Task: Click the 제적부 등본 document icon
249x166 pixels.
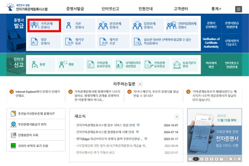Action: point(69,41)
